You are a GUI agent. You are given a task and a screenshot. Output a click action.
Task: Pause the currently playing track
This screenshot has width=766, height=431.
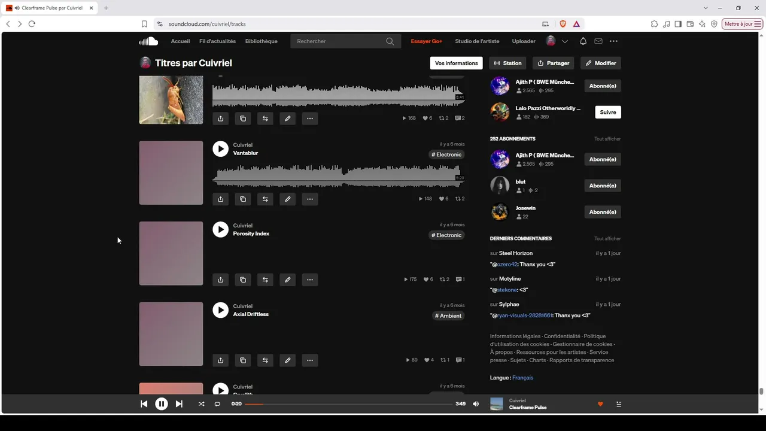click(162, 404)
